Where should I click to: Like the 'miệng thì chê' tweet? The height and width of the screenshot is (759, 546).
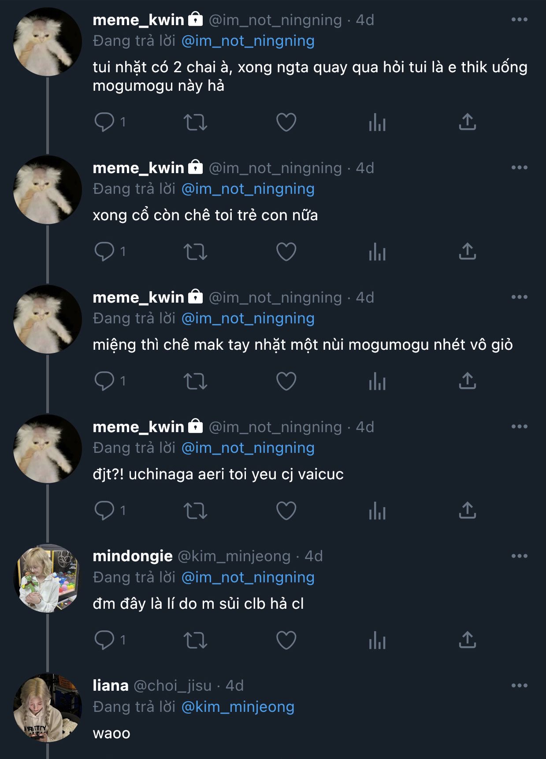pyautogui.click(x=286, y=381)
